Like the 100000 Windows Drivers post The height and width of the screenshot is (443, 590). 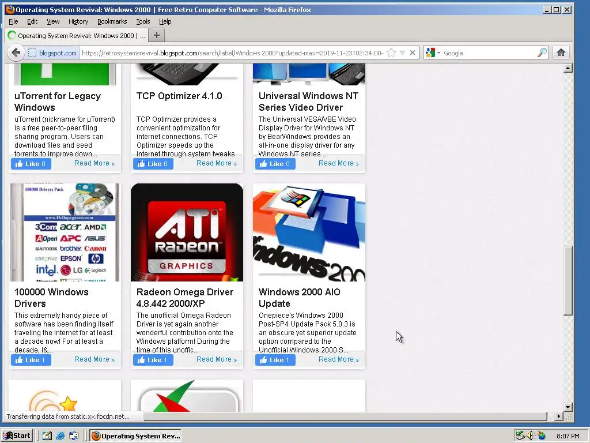click(x=31, y=360)
